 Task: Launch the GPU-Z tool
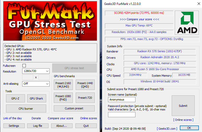[x=15, y=98]
